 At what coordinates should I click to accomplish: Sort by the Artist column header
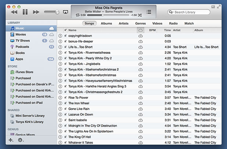coord(183,30)
